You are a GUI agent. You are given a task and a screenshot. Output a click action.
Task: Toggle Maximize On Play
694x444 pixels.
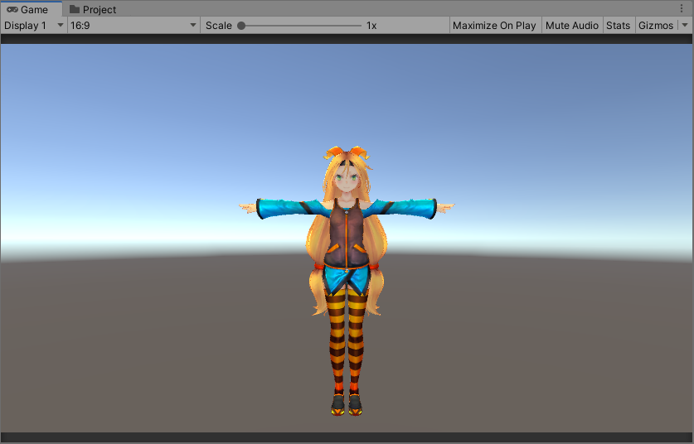(x=494, y=26)
